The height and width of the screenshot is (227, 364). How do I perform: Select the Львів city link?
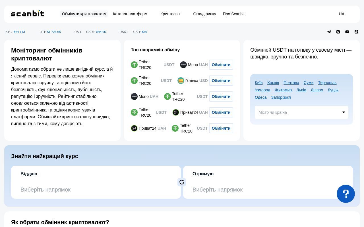[x=301, y=90]
